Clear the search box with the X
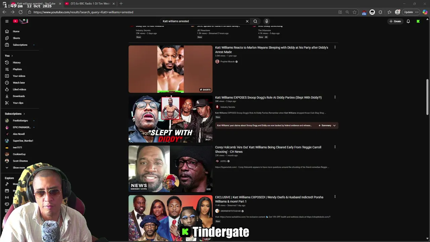This screenshot has height=242, width=430. (x=247, y=21)
